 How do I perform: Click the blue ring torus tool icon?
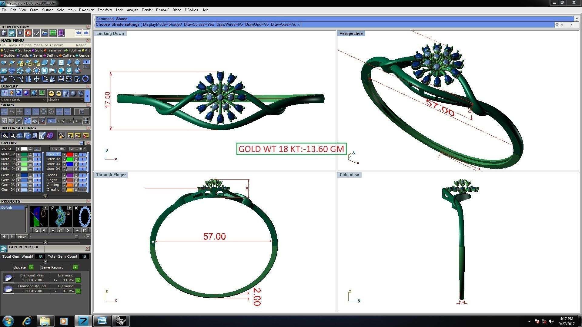click(x=85, y=79)
